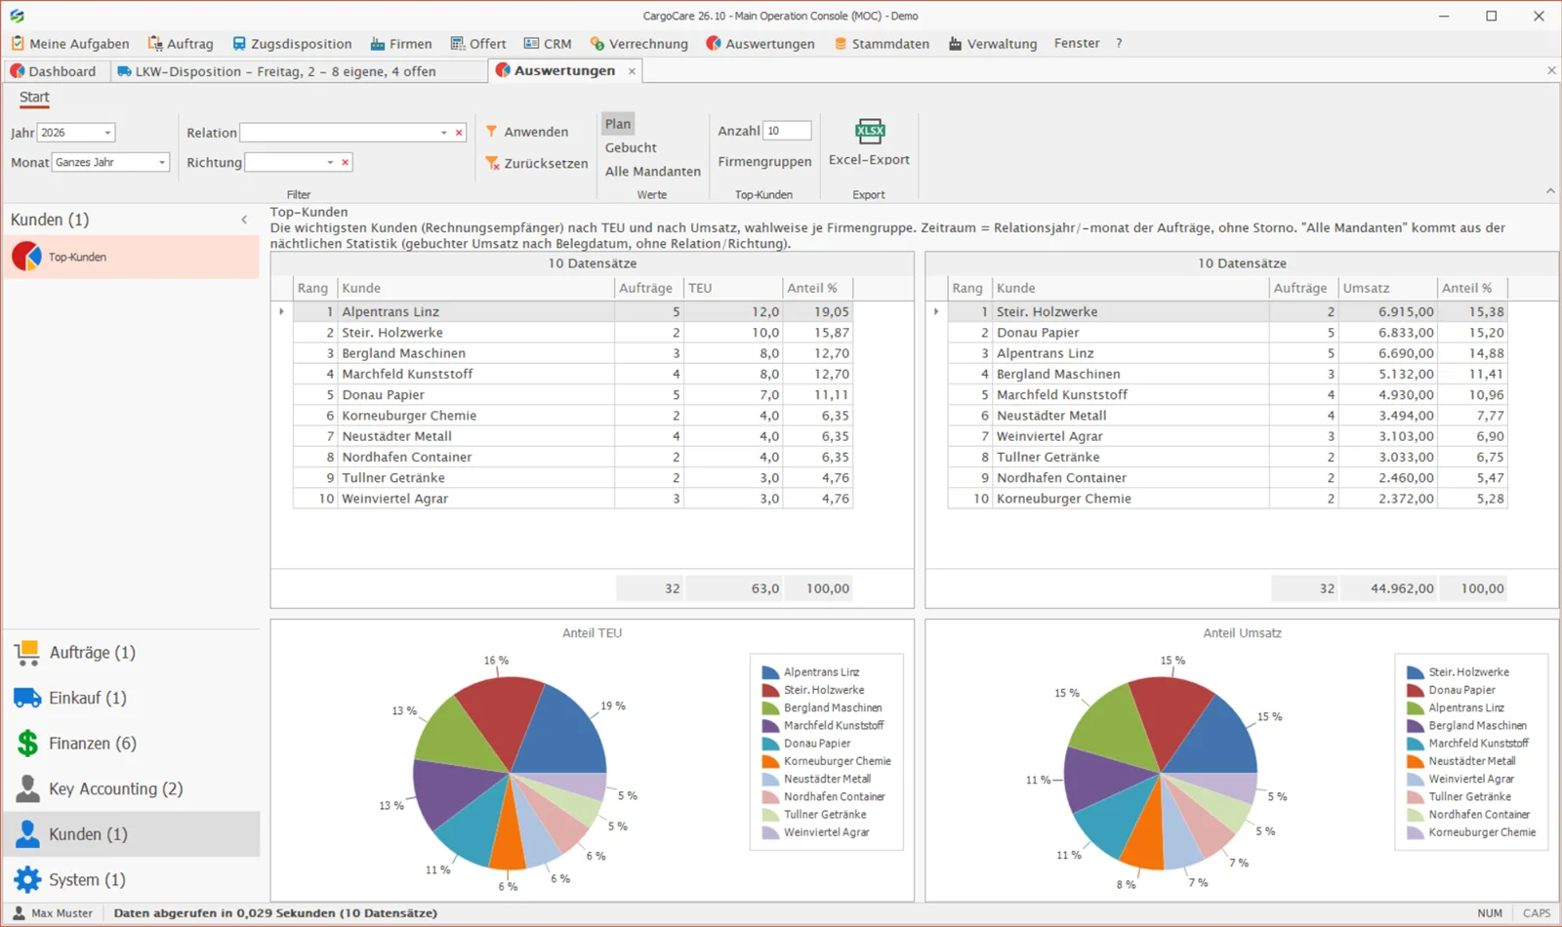Click the Verwaltung menu icon

pyautogui.click(x=956, y=44)
